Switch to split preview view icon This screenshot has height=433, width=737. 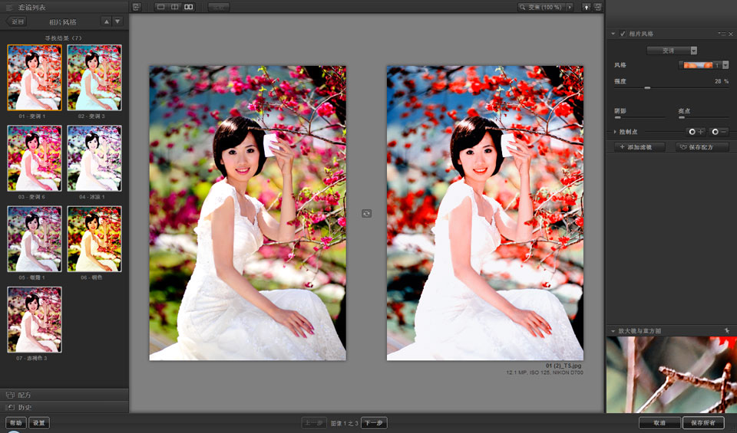(175, 7)
